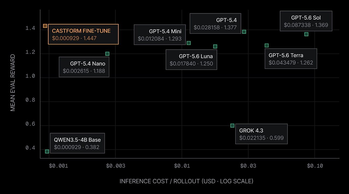Screen dimensions: 349x194
Task: Click the GPT-5.6 Sol data marker
Action: coord(306,34)
